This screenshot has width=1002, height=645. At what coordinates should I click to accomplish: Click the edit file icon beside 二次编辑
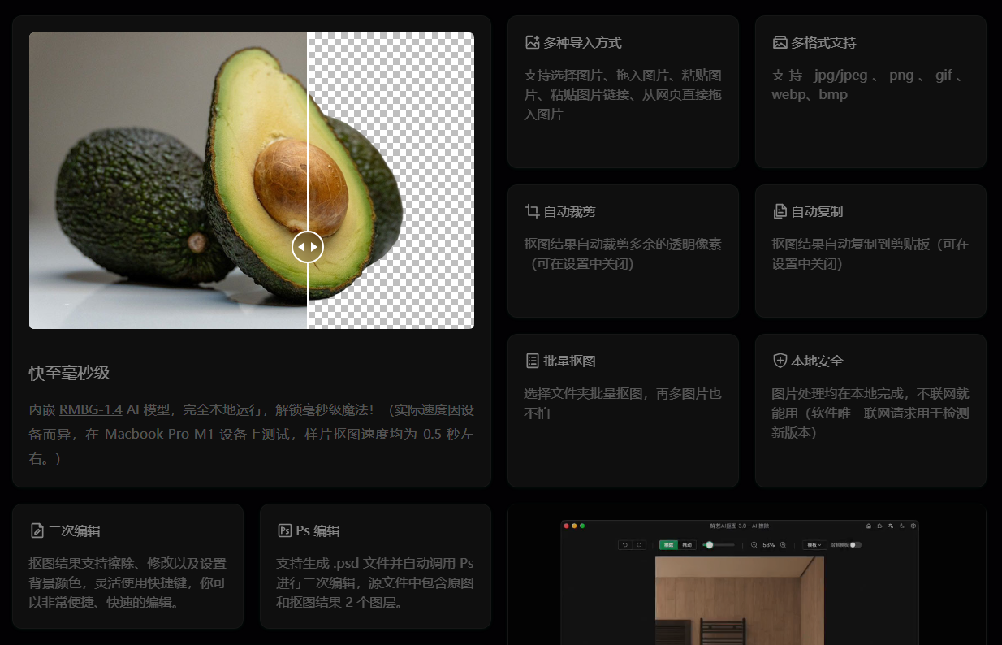pyautogui.click(x=37, y=530)
